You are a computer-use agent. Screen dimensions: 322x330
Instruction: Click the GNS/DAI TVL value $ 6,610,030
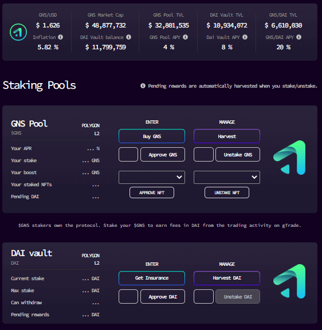(283, 25)
